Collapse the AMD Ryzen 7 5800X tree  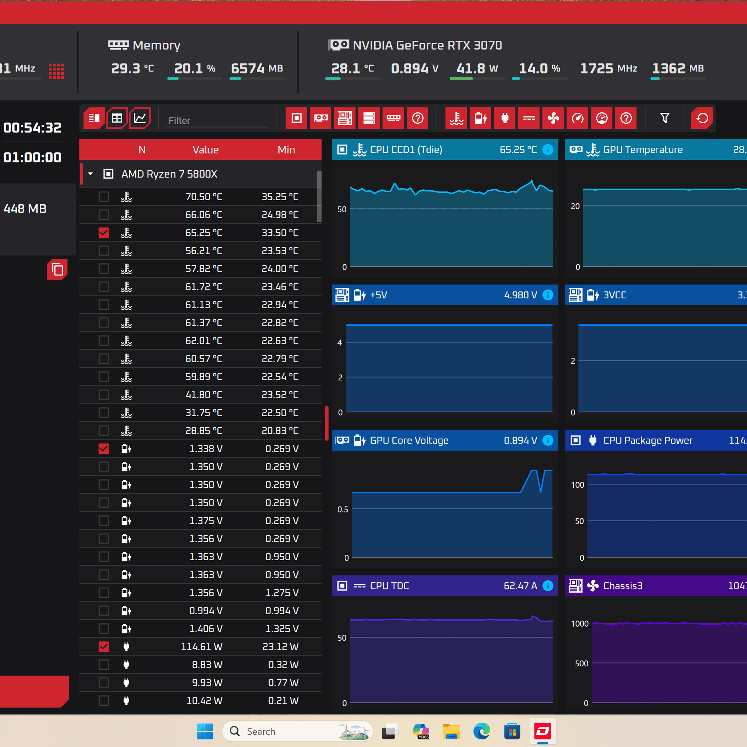click(90, 174)
